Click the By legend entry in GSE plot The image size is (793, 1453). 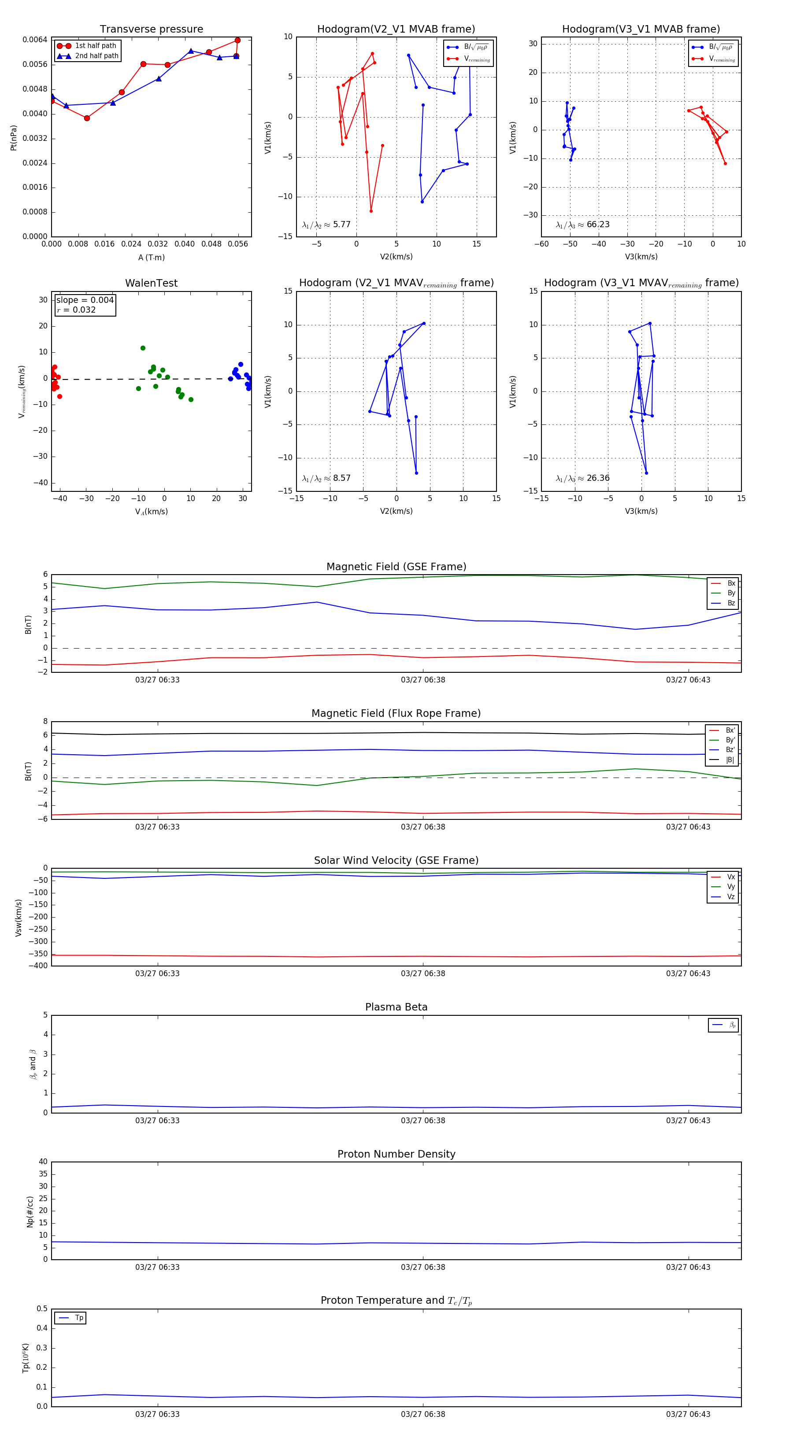point(723,594)
